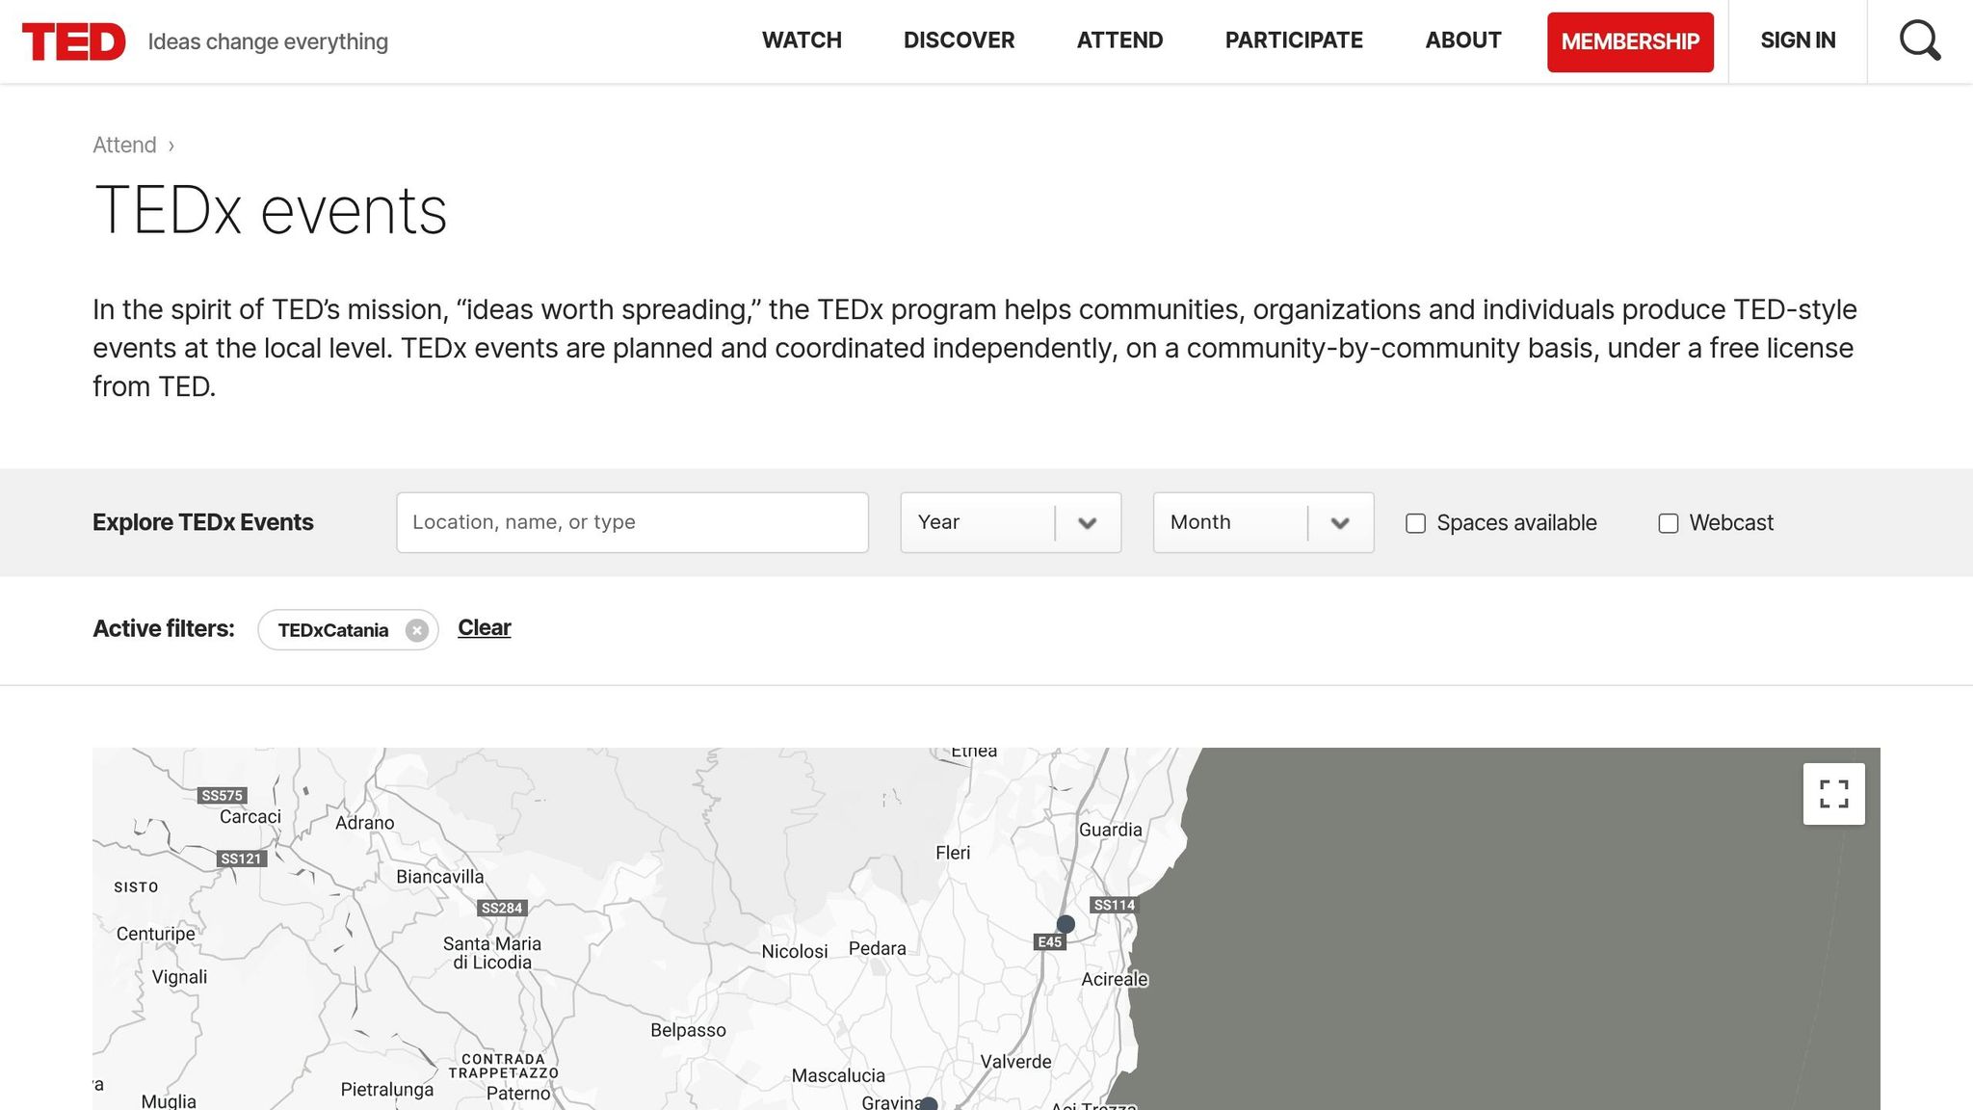This screenshot has width=1973, height=1110.
Task: Open the Attend navigation menu
Action: [x=1119, y=40]
